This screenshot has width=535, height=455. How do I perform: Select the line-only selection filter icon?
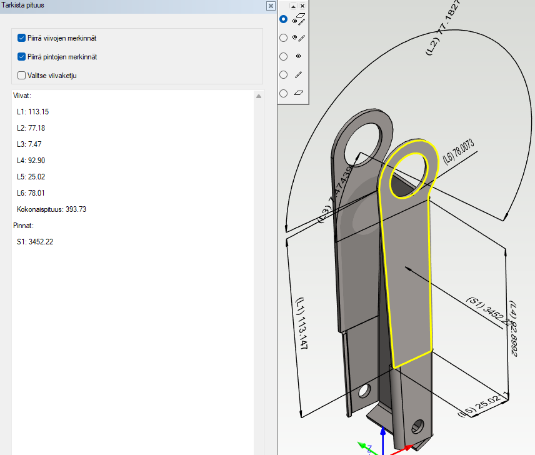298,74
